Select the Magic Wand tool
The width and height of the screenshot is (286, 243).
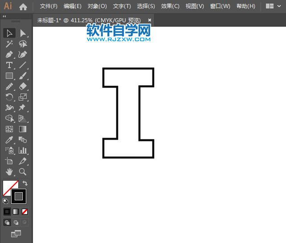(9, 44)
